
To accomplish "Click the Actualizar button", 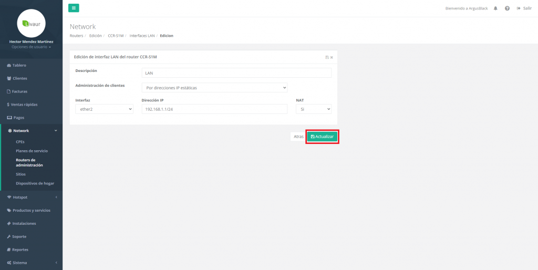I will tap(322, 137).
